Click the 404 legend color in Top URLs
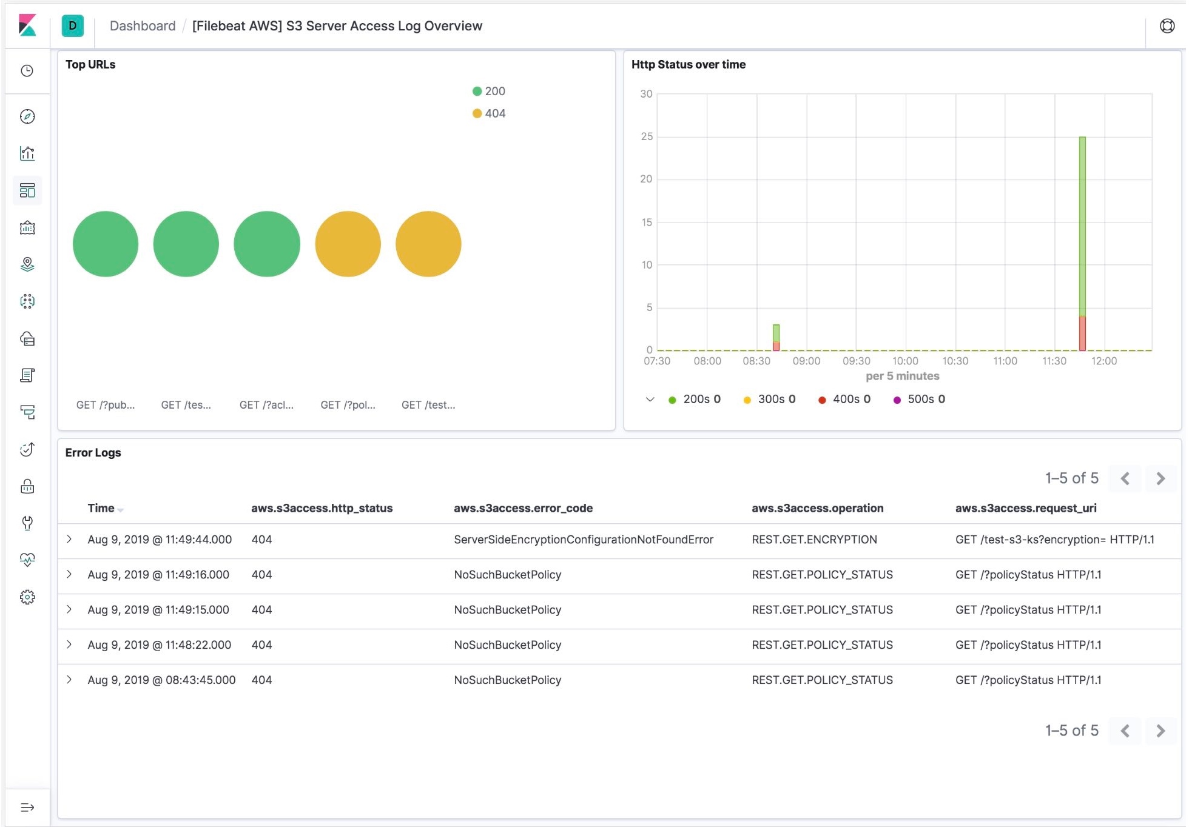The image size is (1189, 827). [x=477, y=113]
